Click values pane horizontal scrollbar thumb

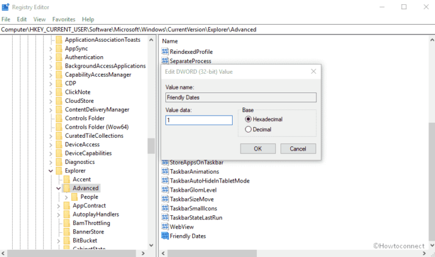tap(212, 253)
